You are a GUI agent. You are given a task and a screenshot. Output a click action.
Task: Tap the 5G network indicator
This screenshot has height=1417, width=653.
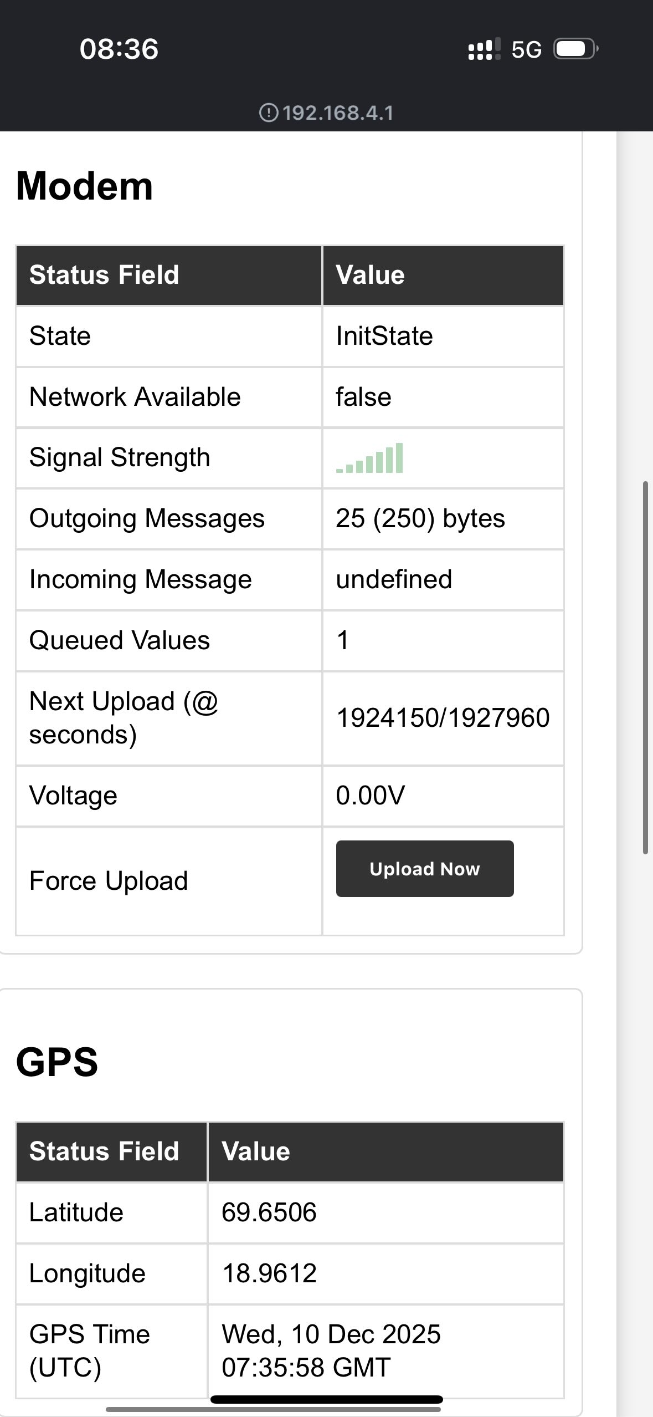[x=526, y=50]
